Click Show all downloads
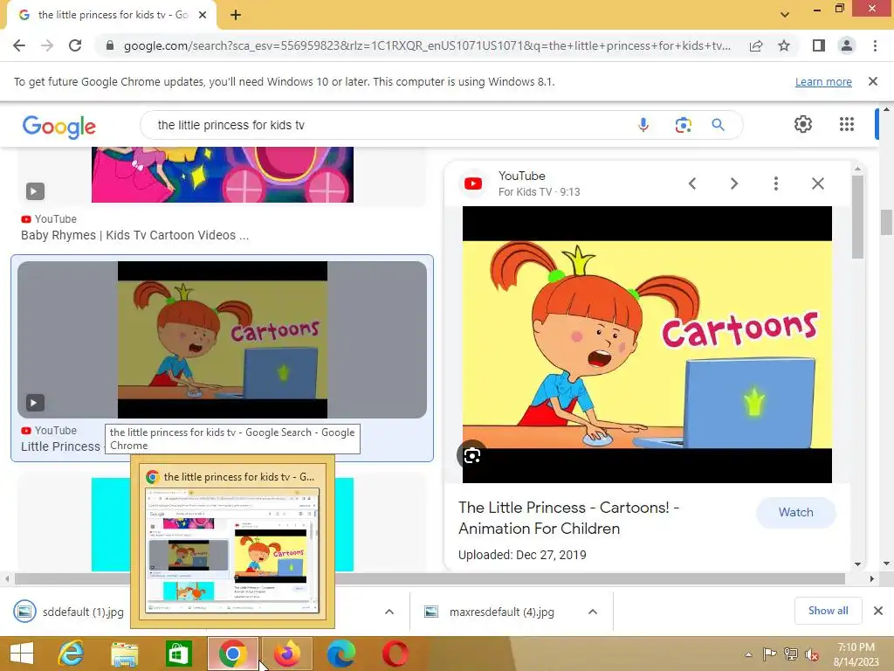 tap(828, 611)
